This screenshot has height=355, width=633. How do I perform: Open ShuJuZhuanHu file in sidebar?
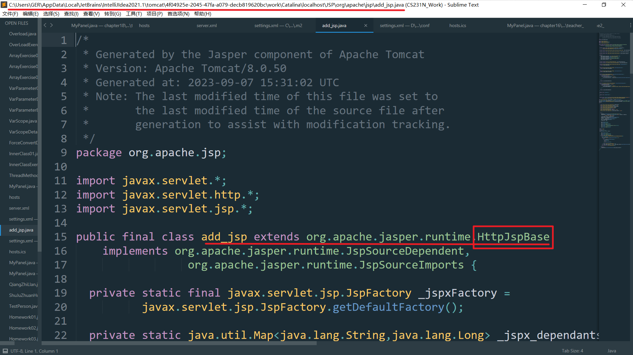pyautogui.click(x=23, y=295)
